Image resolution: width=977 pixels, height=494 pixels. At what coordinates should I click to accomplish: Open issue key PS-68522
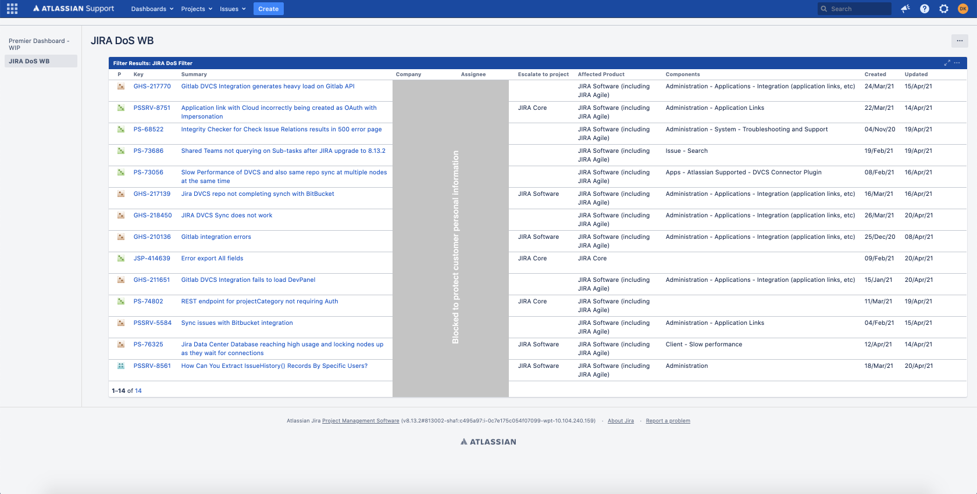148,129
